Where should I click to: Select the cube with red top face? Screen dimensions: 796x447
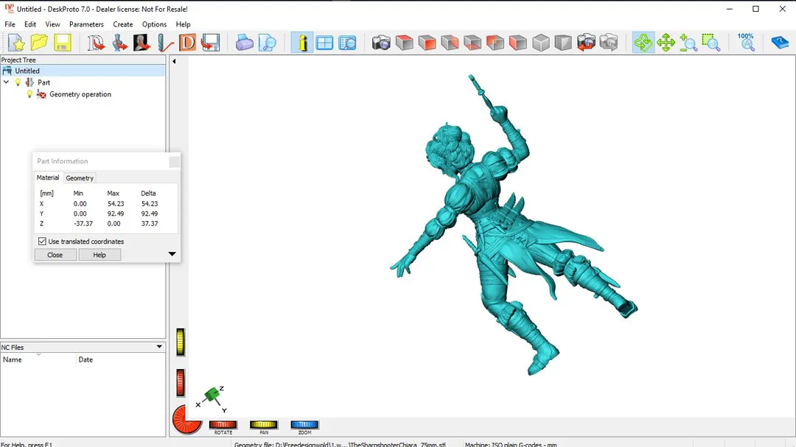(x=404, y=43)
